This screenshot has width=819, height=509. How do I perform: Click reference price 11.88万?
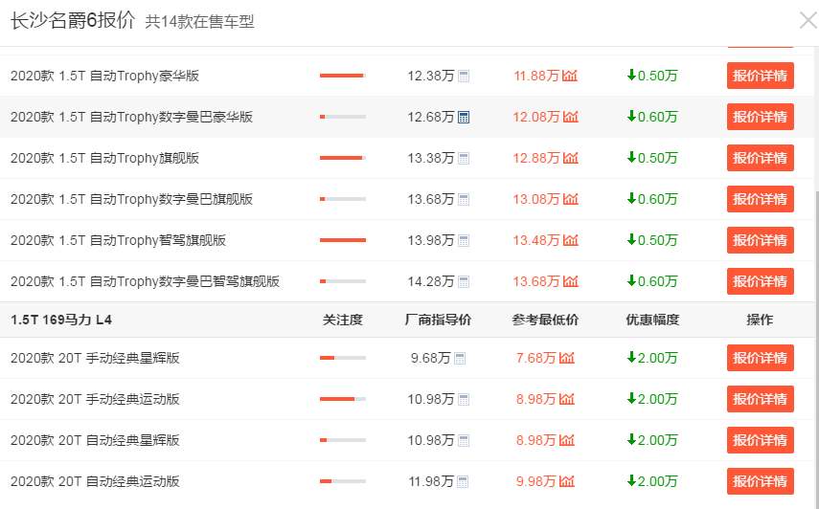coord(537,76)
